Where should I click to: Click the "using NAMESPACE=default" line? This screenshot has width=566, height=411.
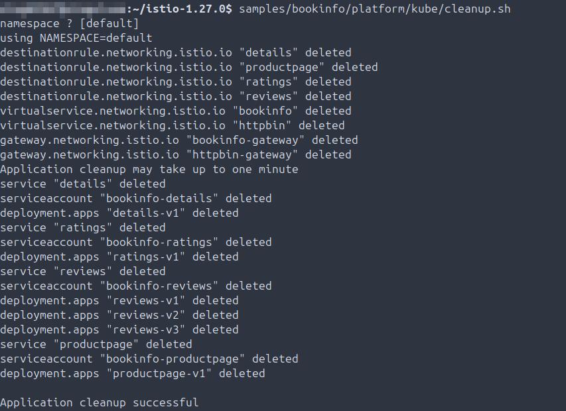(x=76, y=38)
